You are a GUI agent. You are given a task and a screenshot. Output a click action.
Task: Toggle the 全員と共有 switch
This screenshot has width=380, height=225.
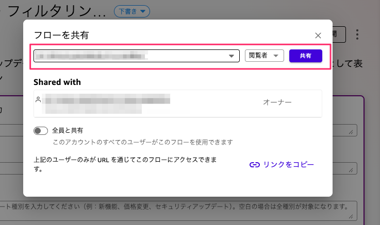[x=41, y=131]
